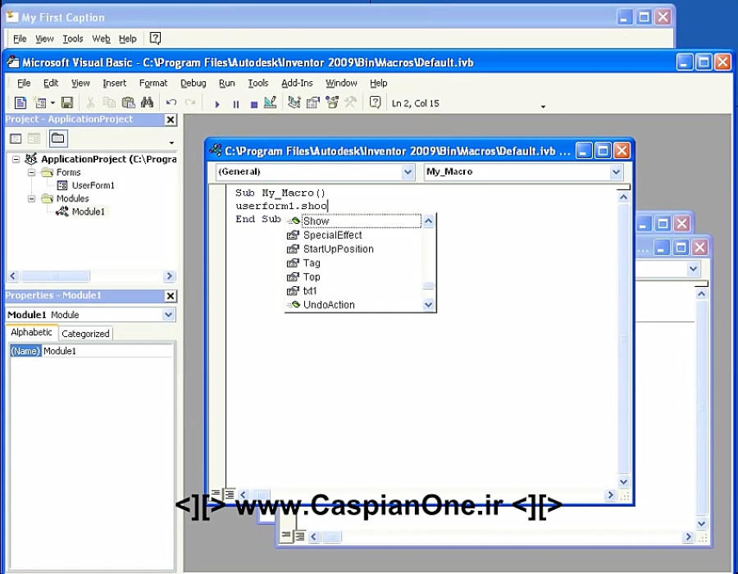Click the Design Mode icon on the toolbar
Image resolution: width=738 pixels, height=574 pixels.
pos(271,102)
